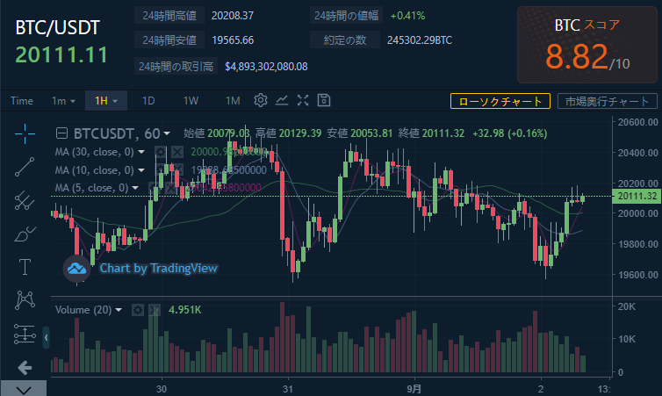662x396 pixels.
Task: Click the ローソクチャート button
Action: [500, 101]
